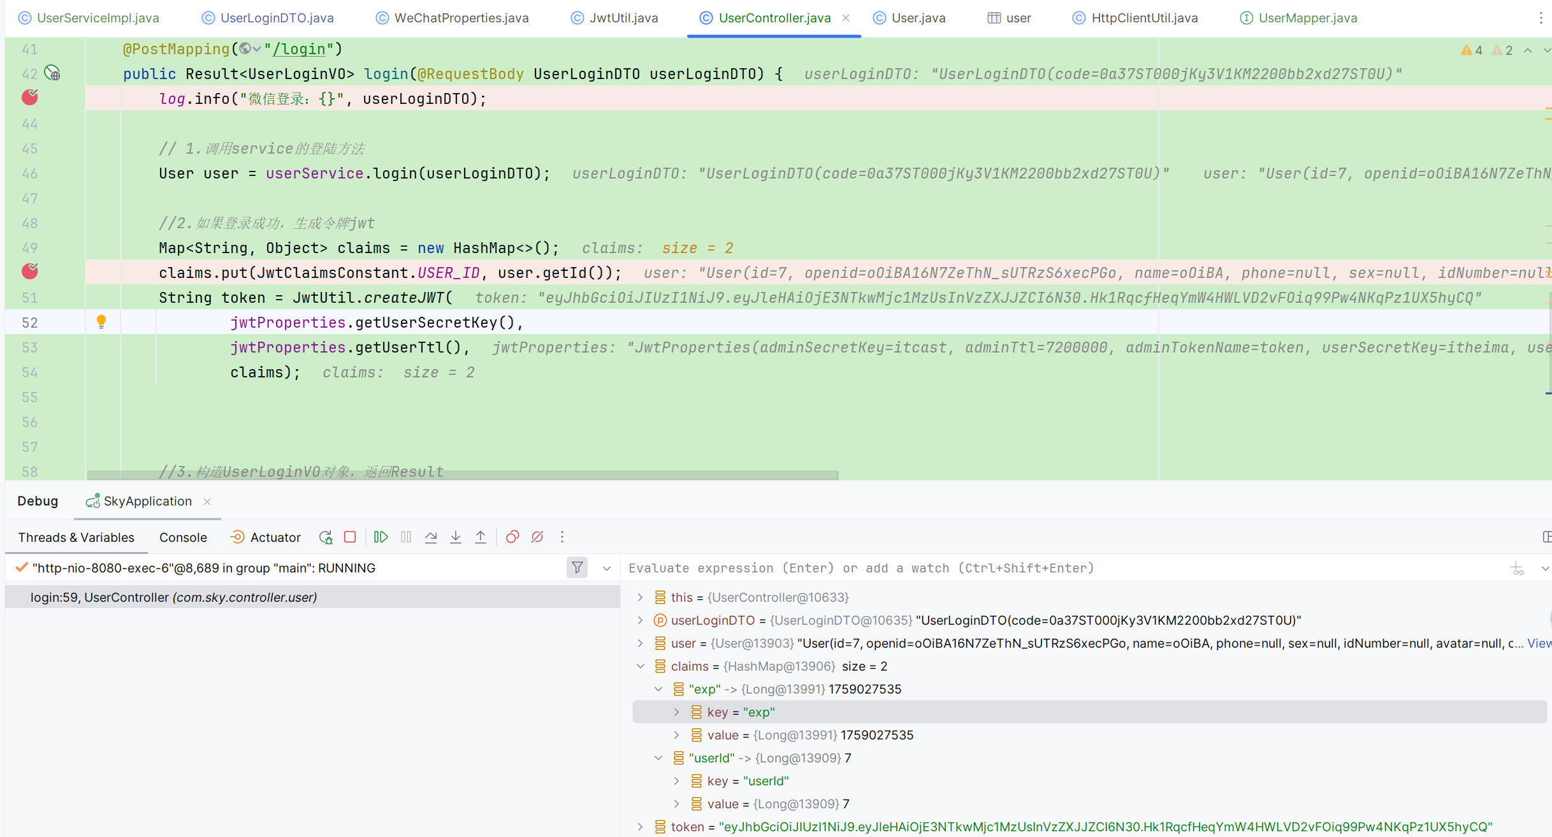Expand the user variable node
The width and height of the screenshot is (1552, 837).
tap(641, 643)
